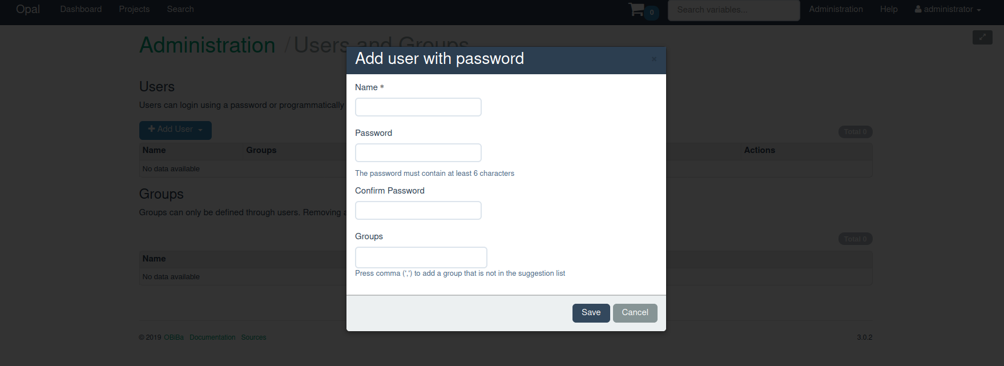Open the Documentation footer link
This screenshot has width=1004, height=366.
(x=212, y=337)
